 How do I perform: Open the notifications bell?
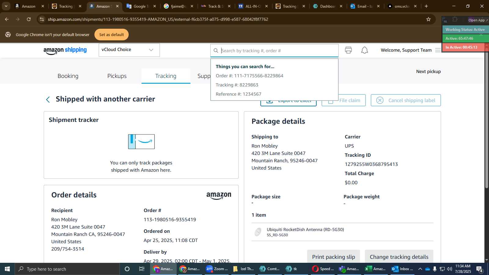(x=365, y=50)
